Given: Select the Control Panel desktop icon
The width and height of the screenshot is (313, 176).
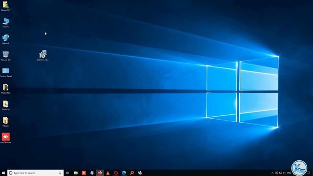Looking at the screenshot, I should (x=5, y=72).
